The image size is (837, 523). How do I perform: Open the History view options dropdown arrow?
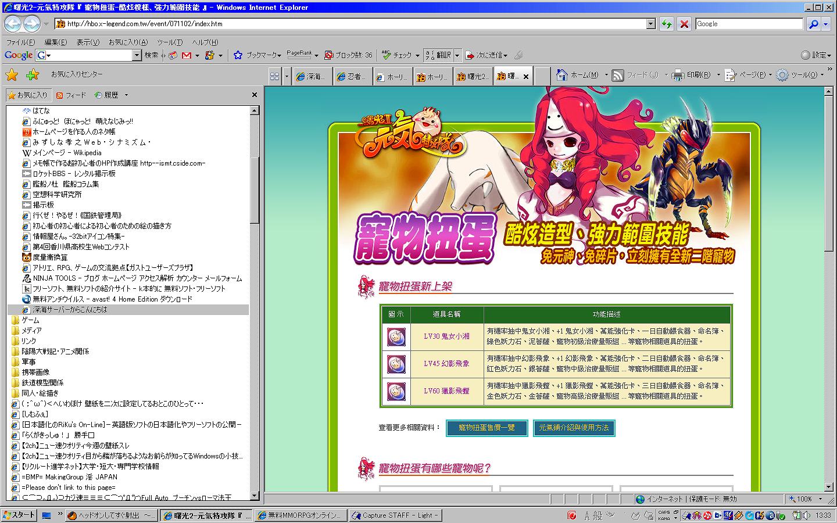point(126,95)
